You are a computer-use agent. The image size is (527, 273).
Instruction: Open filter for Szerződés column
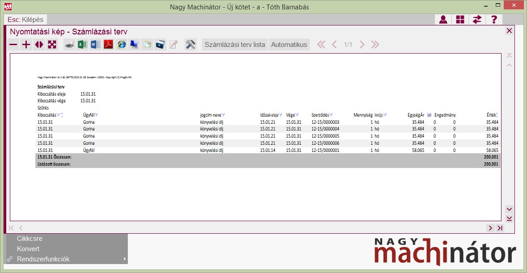331,115
